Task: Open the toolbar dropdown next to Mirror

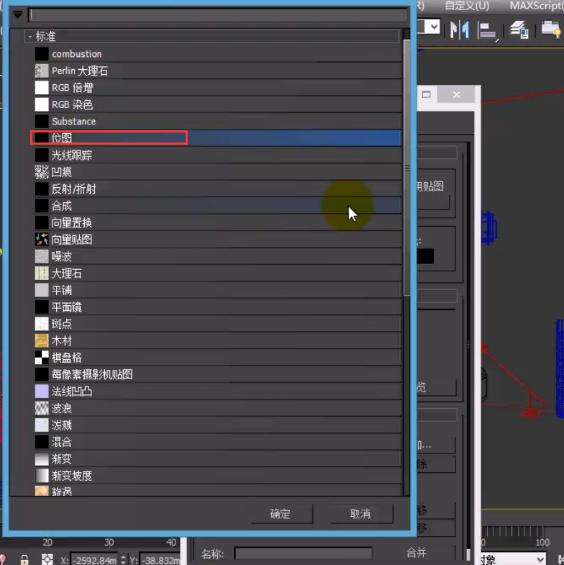Action: (432, 27)
